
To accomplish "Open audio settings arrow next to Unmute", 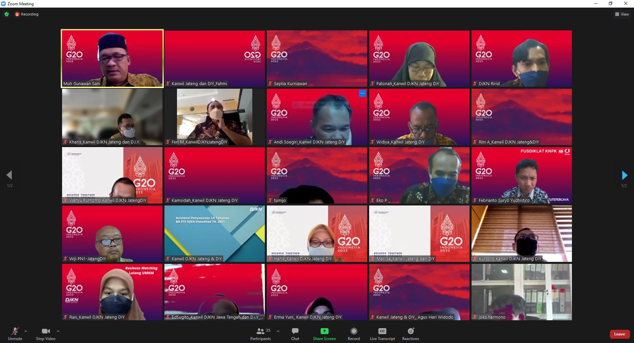I will pos(26,331).
